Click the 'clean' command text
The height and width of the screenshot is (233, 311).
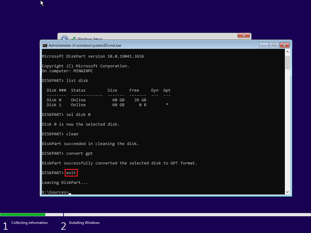(x=72, y=134)
